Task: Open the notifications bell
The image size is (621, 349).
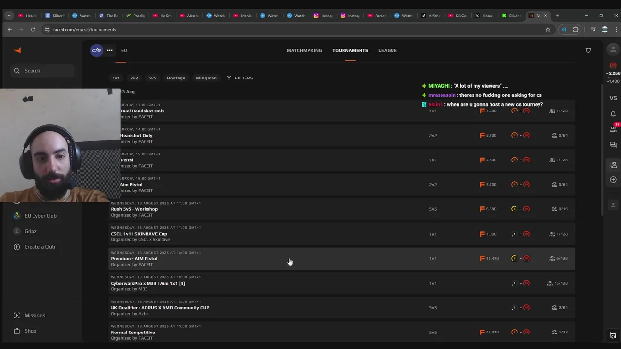Action: [613, 114]
